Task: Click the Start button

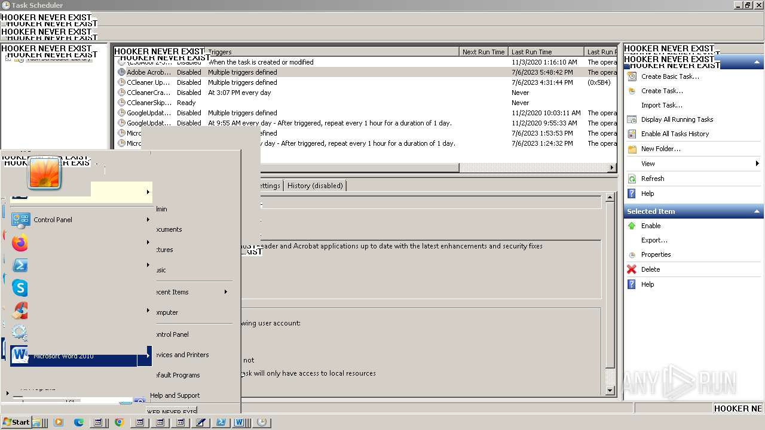Action: tap(16, 422)
